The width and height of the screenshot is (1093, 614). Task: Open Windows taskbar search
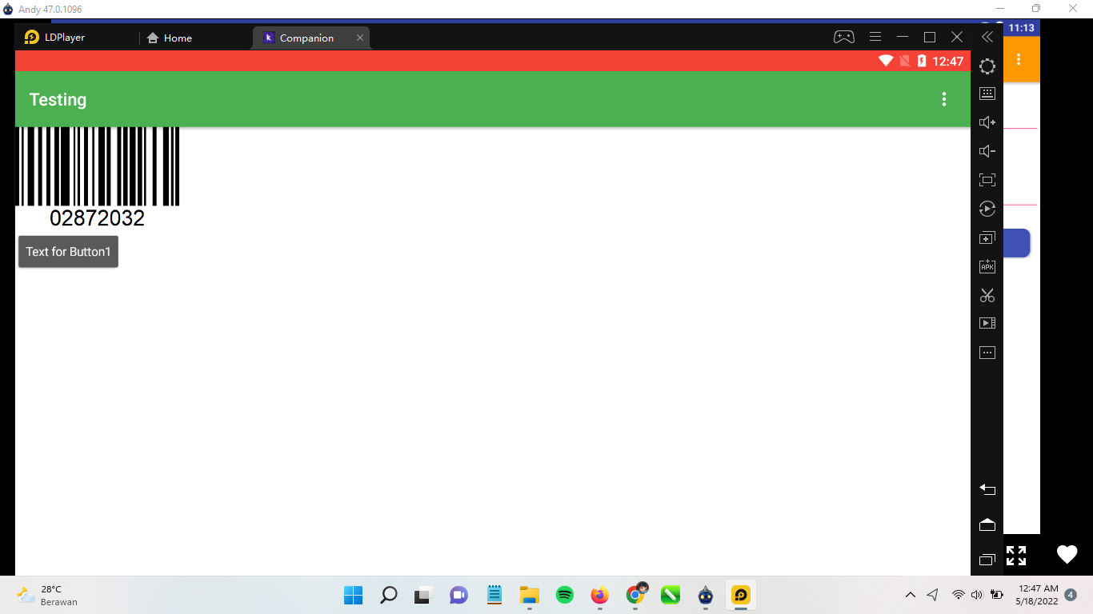[389, 595]
